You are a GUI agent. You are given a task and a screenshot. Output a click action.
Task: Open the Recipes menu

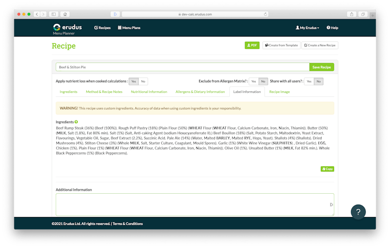[x=102, y=28]
